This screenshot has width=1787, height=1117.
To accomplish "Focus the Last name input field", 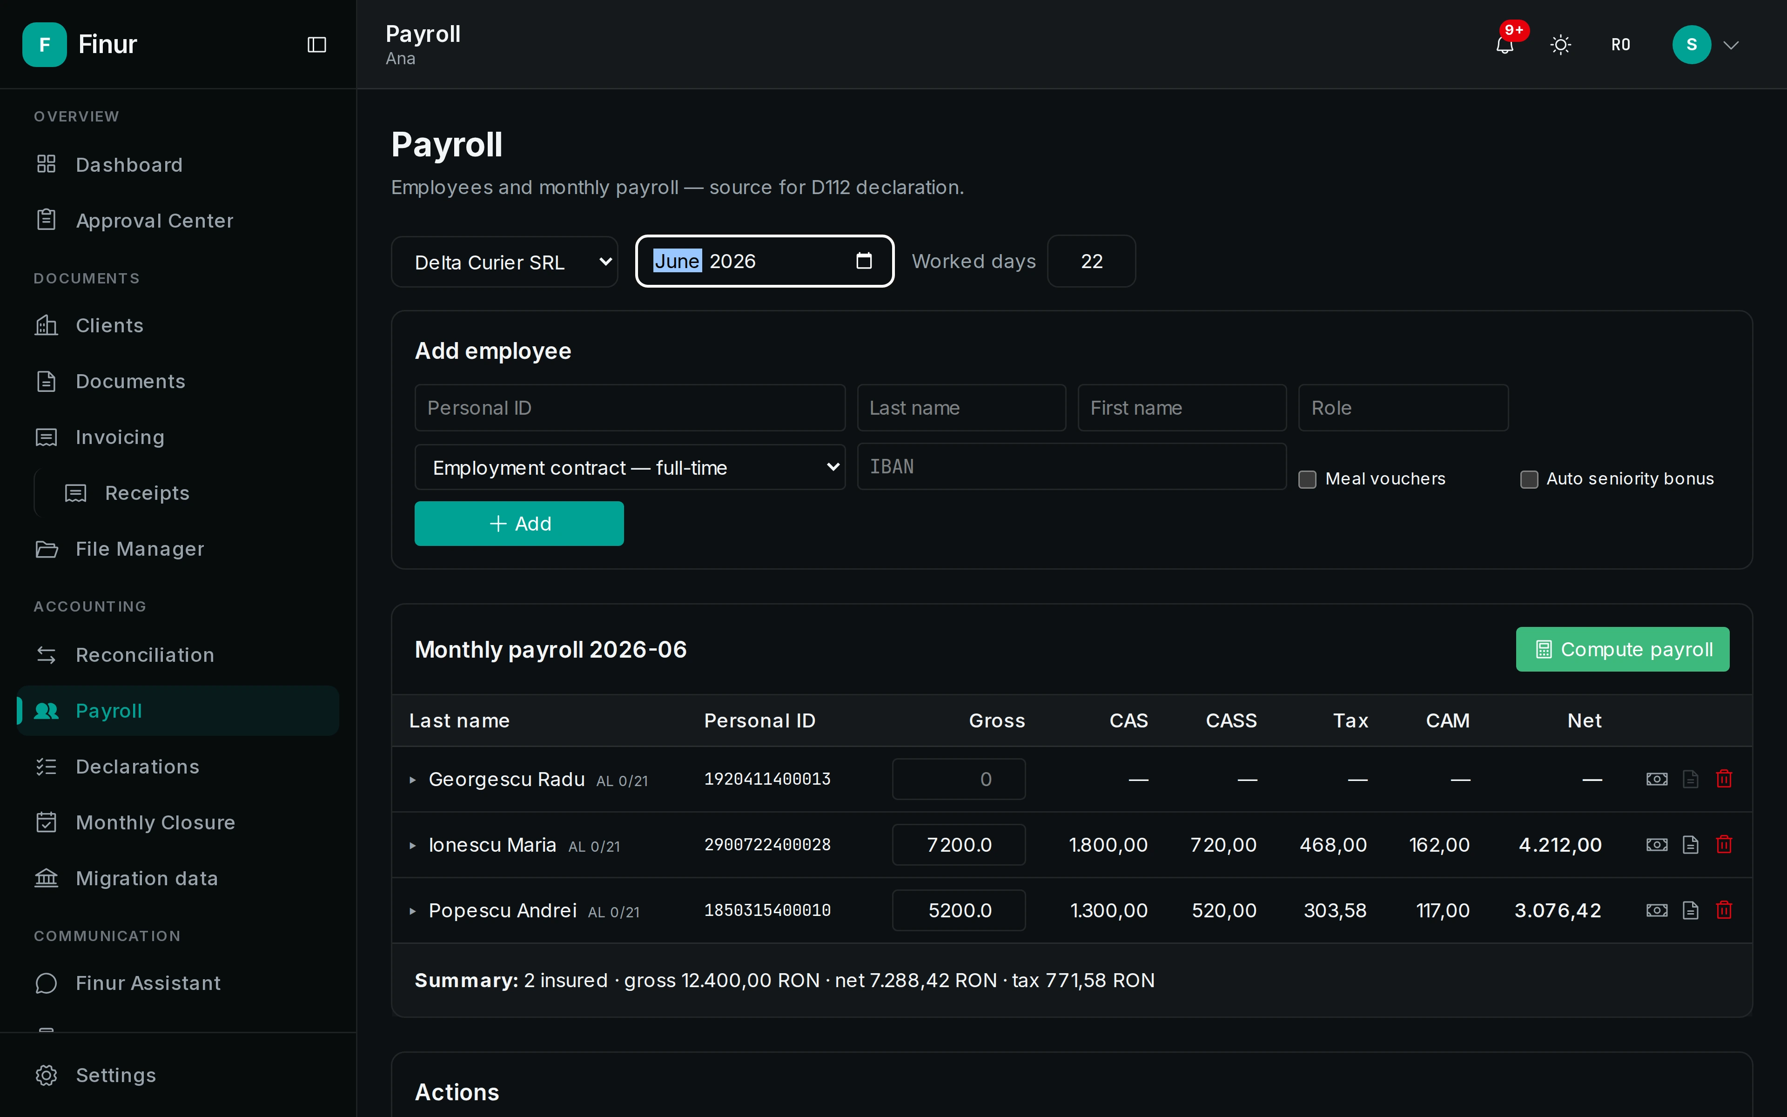I will click(961, 408).
